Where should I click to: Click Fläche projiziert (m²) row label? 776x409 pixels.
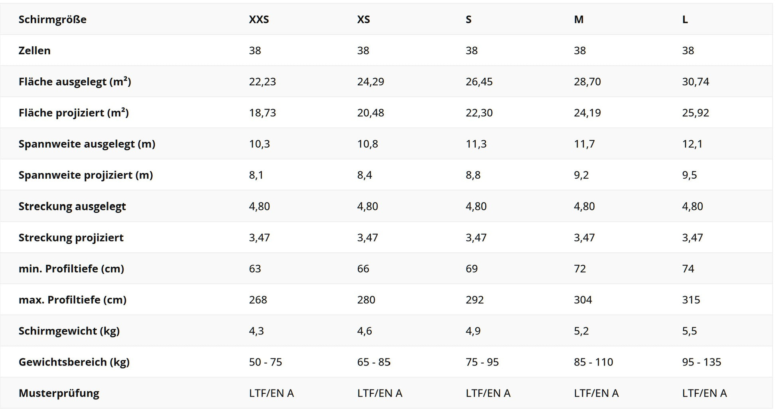click(73, 113)
